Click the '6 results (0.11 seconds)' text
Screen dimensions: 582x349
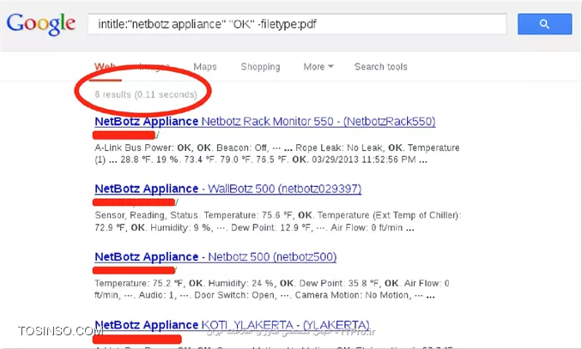pyautogui.click(x=146, y=94)
